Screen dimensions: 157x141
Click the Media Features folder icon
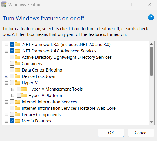(17, 121)
